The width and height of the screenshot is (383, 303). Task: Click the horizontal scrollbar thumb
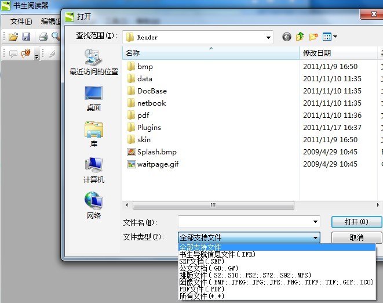pos(213,205)
